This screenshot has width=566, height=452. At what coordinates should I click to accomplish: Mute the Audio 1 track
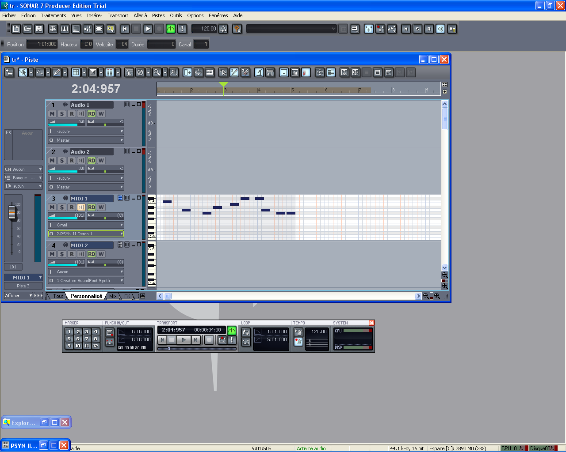[x=52, y=114]
